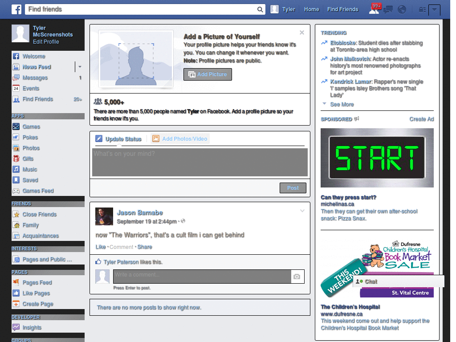Click the search magnifier icon
The height and width of the screenshot is (342, 456).
point(260,9)
